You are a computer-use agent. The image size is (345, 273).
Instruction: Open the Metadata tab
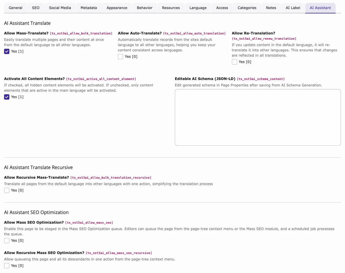(89, 8)
